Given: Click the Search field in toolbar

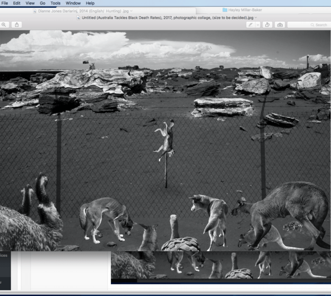Looking at the screenshot, I should [308, 25].
